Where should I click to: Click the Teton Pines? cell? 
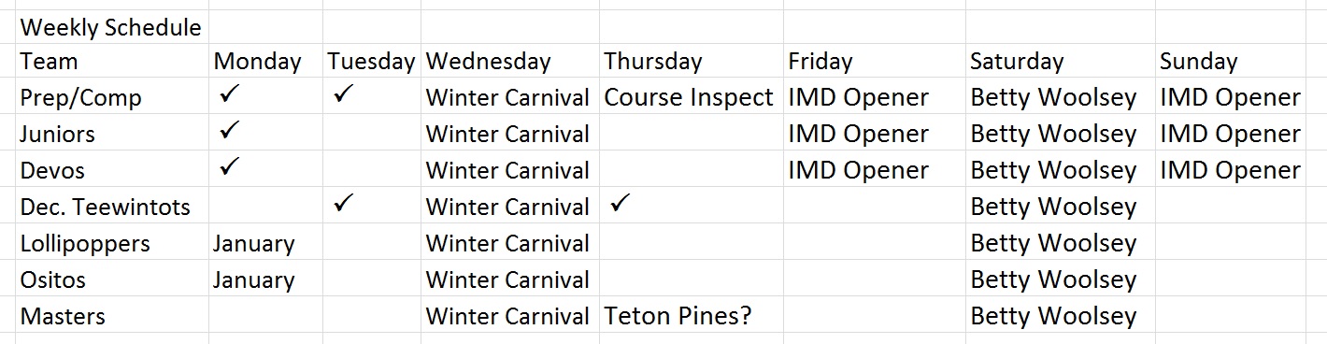pos(691,316)
